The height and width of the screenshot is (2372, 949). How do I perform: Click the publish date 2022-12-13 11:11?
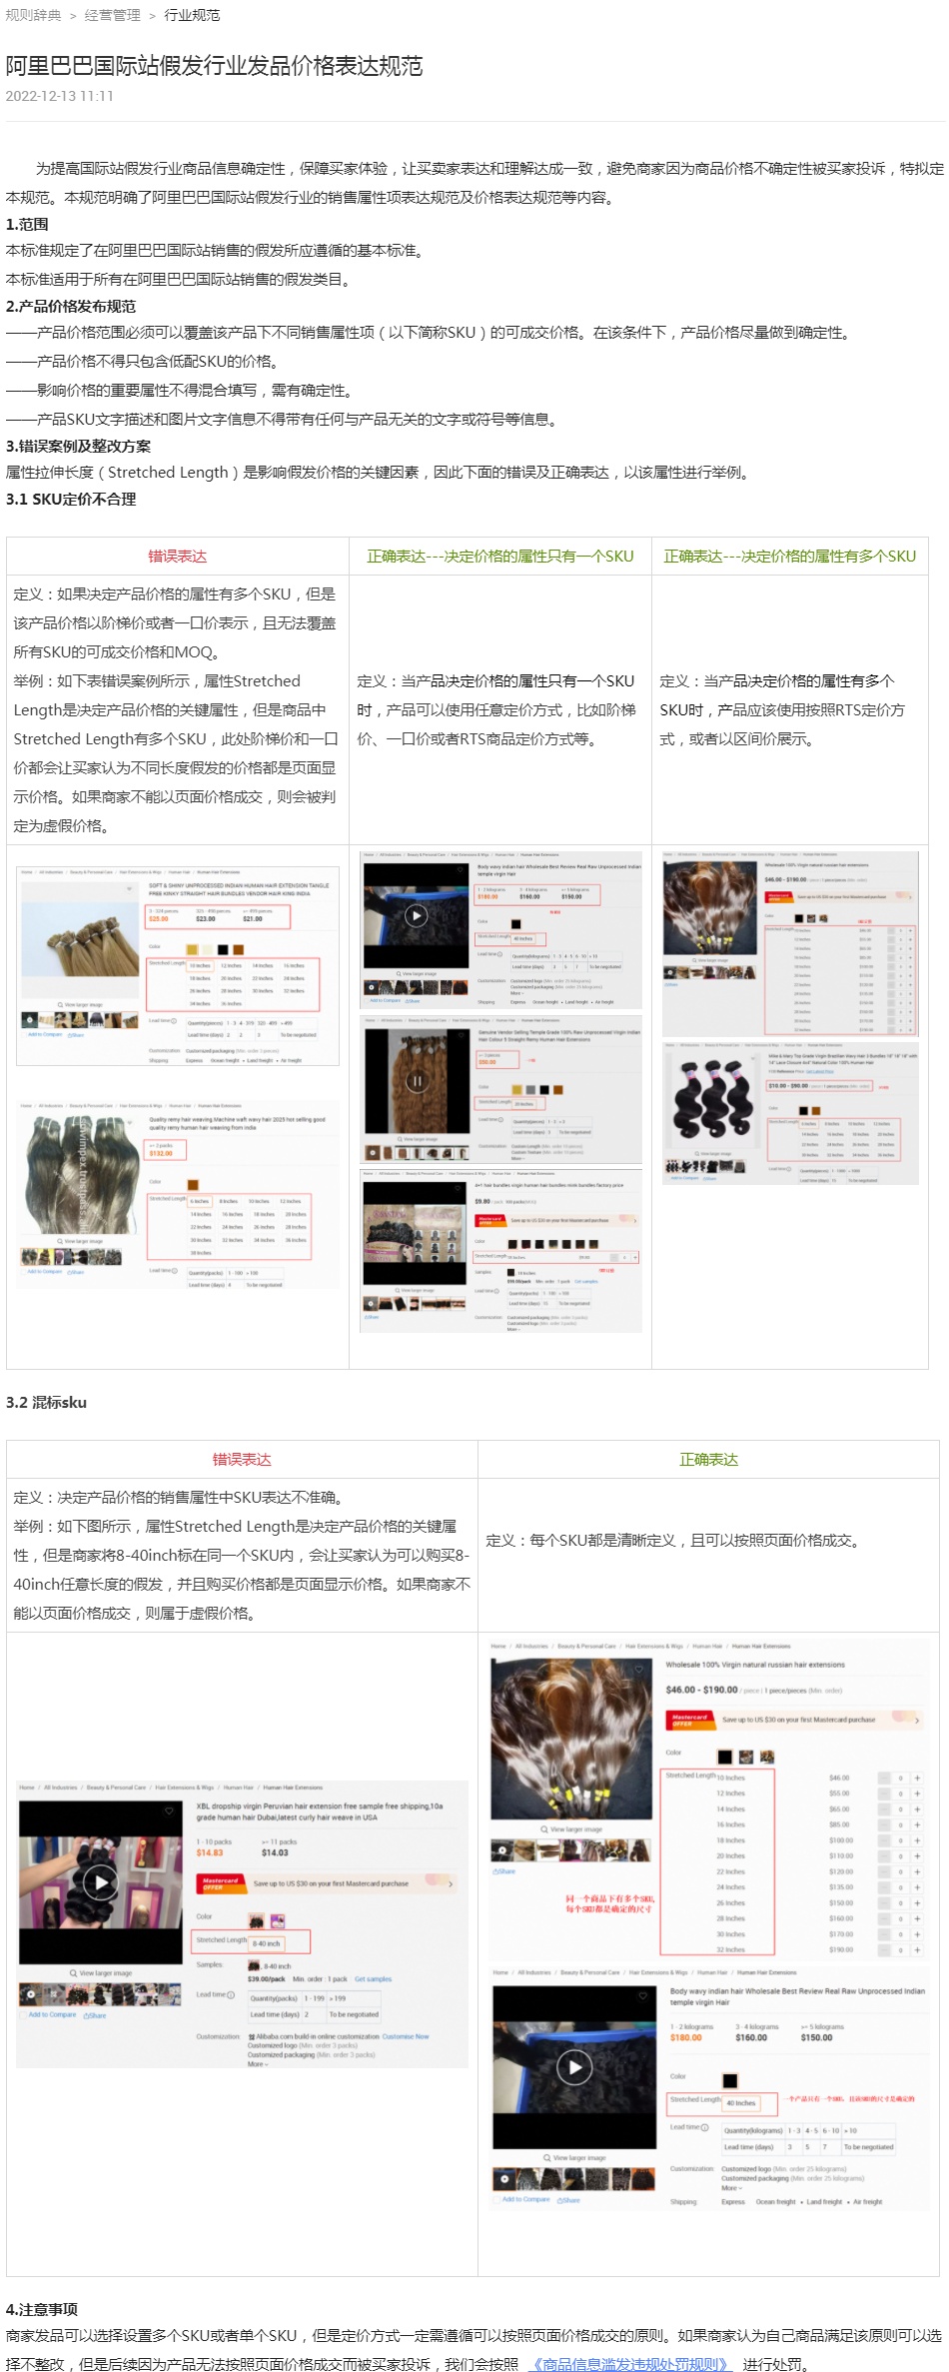(x=60, y=97)
